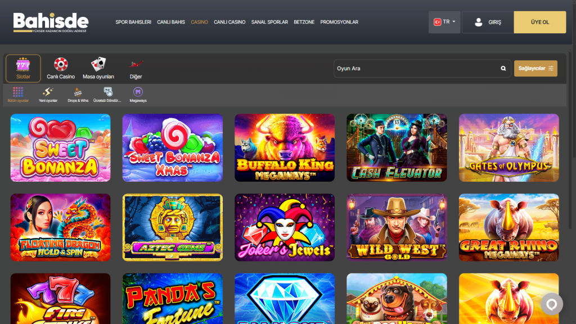Launch the Gates of Olympus game
Screen dimensions: 576x324
[x=508, y=147]
